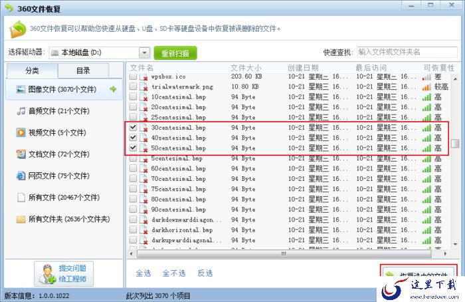This screenshot has width=465, height=302.
Task: Switch to the 分类 tab
Action: (32, 71)
